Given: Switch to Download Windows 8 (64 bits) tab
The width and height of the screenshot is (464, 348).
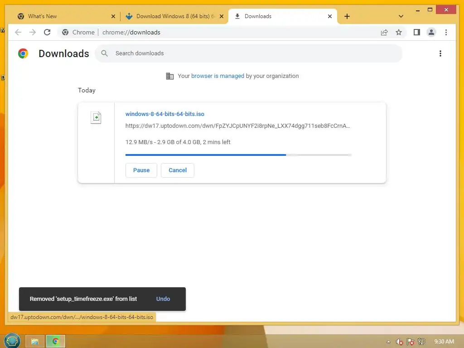Looking at the screenshot, I should (174, 16).
